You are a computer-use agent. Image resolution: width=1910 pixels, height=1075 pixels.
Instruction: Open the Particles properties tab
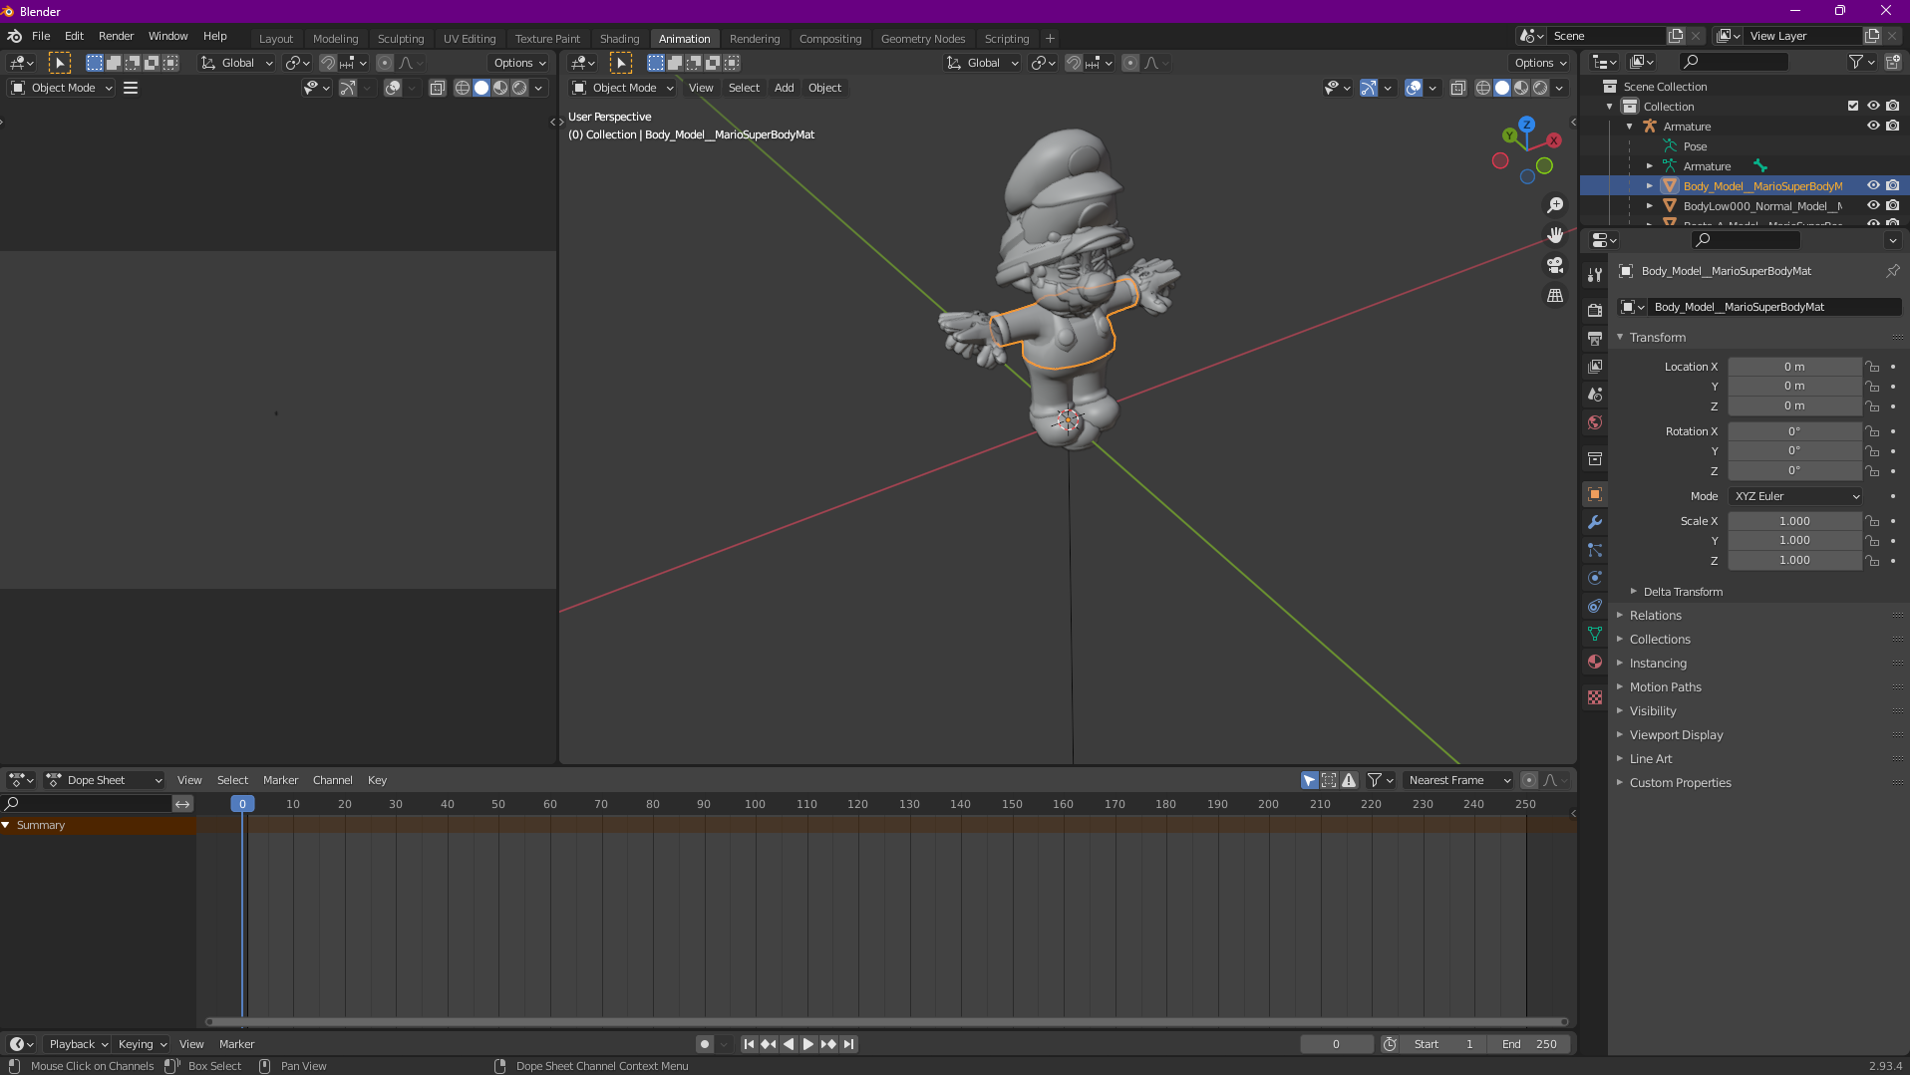(x=1595, y=550)
